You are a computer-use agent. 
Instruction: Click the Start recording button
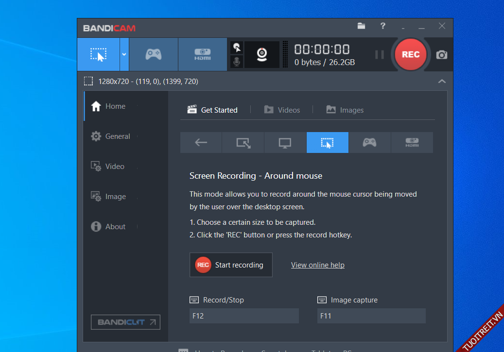pos(231,265)
